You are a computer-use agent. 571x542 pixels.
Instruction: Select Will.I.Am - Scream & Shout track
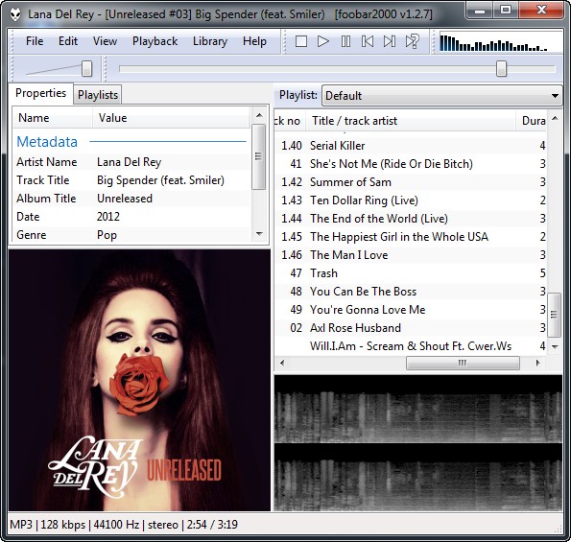[x=411, y=345]
